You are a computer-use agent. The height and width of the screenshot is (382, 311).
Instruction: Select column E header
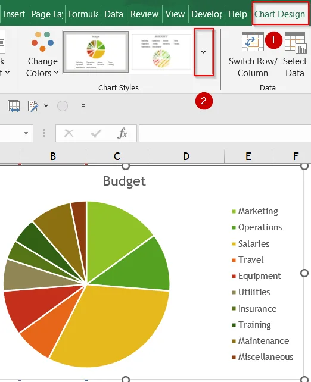tap(248, 156)
